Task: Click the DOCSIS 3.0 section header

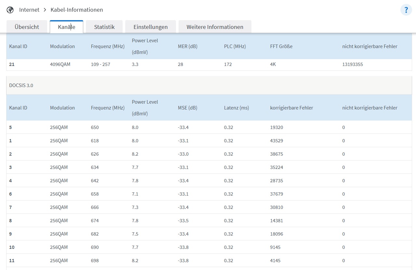Action: tap(21, 86)
